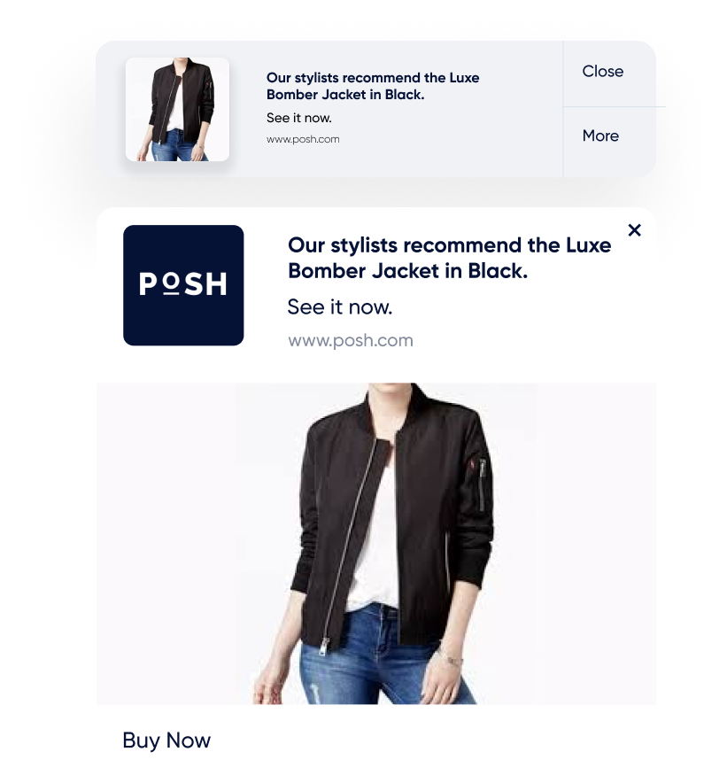Viewport: 727px width, 775px height.
Task: Click the www.posh.com link in the compact notification
Action: pyautogui.click(x=303, y=139)
